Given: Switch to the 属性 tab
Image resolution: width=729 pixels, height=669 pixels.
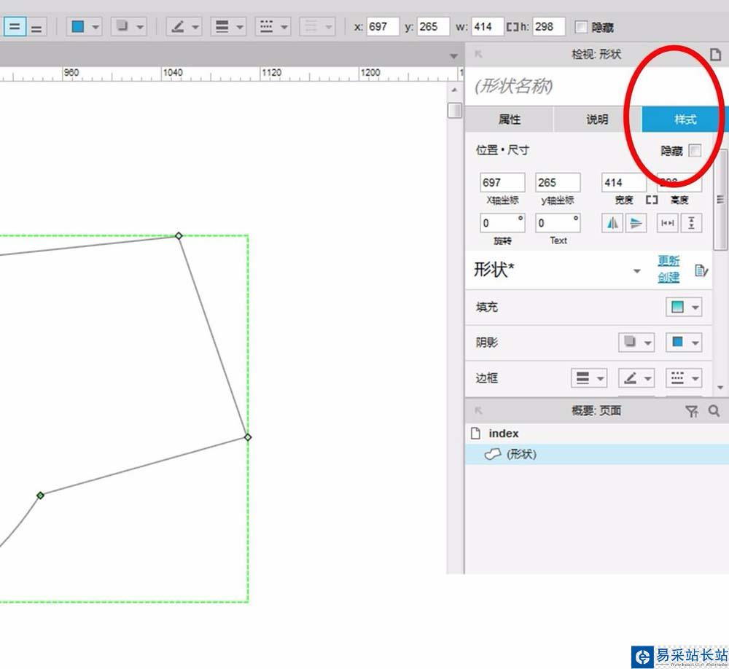Looking at the screenshot, I should click(x=509, y=120).
